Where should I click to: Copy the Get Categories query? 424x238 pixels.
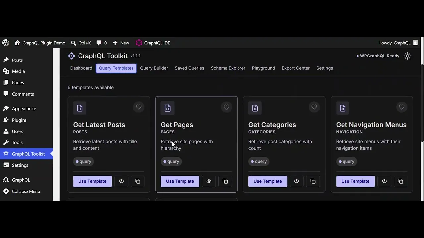pyautogui.click(x=313, y=181)
